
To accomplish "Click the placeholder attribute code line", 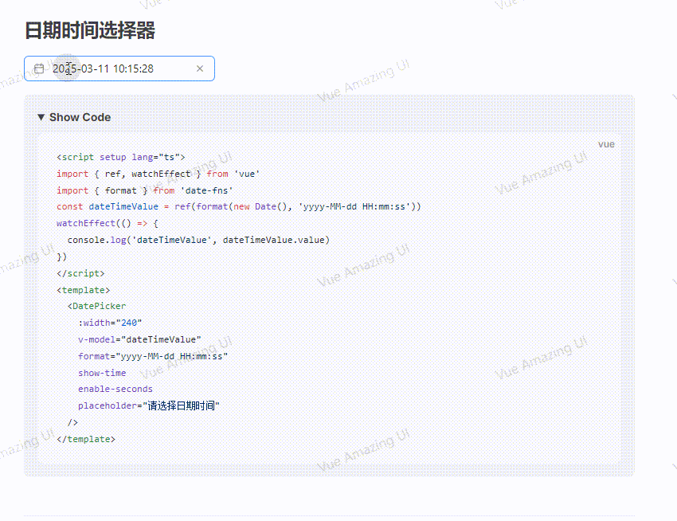I will (x=149, y=405).
